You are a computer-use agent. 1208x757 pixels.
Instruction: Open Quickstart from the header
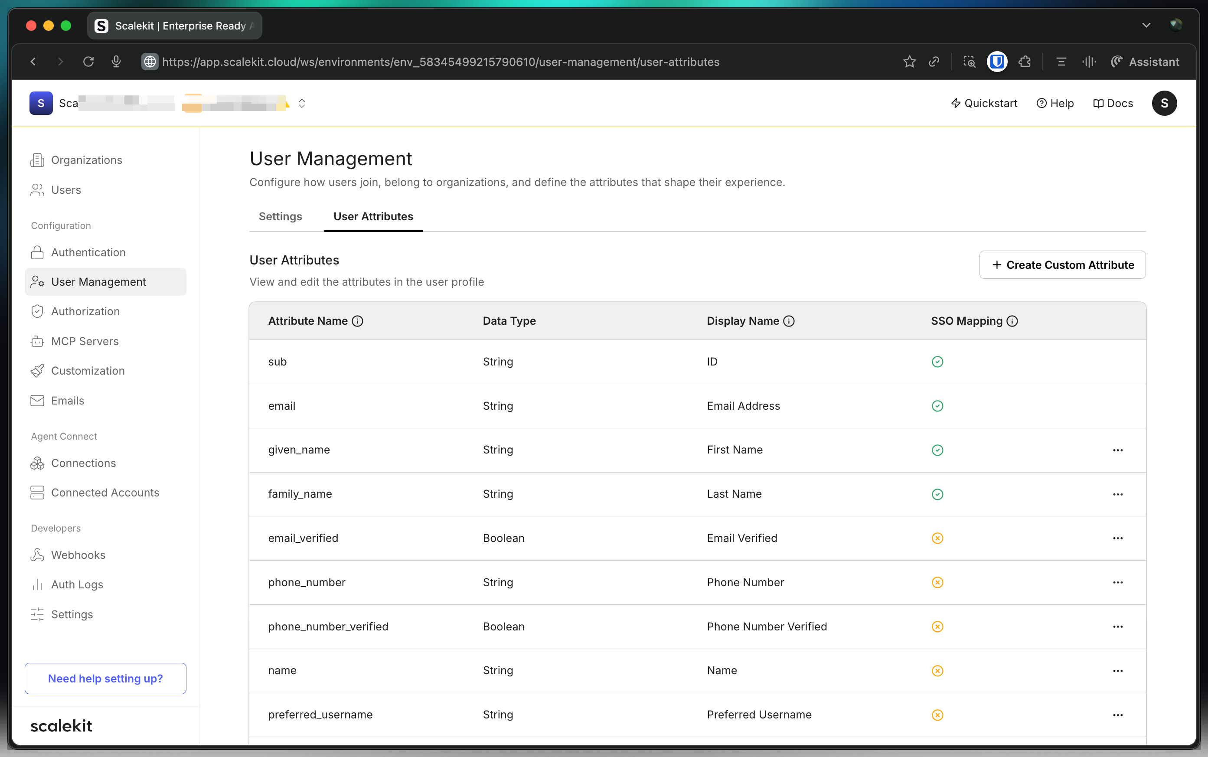tap(984, 103)
